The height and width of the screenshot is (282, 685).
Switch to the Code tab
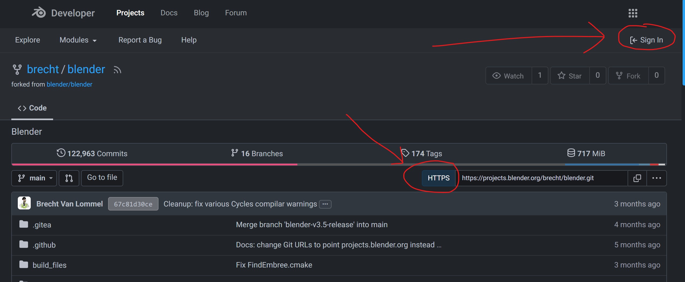[x=32, y=108]
